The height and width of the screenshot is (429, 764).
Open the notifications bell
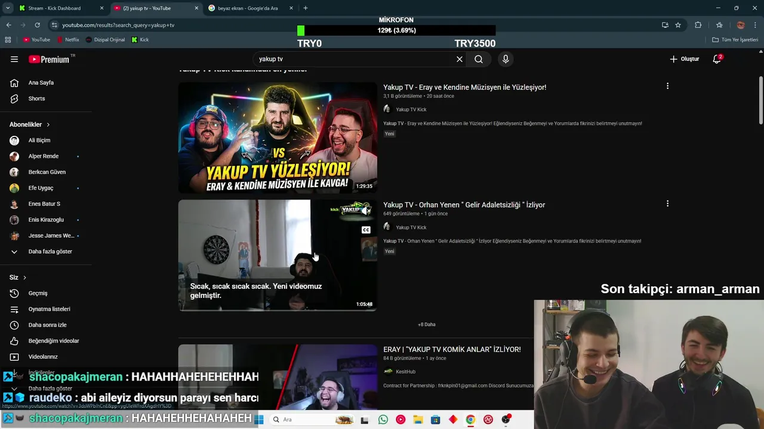[x=717, y=59]
